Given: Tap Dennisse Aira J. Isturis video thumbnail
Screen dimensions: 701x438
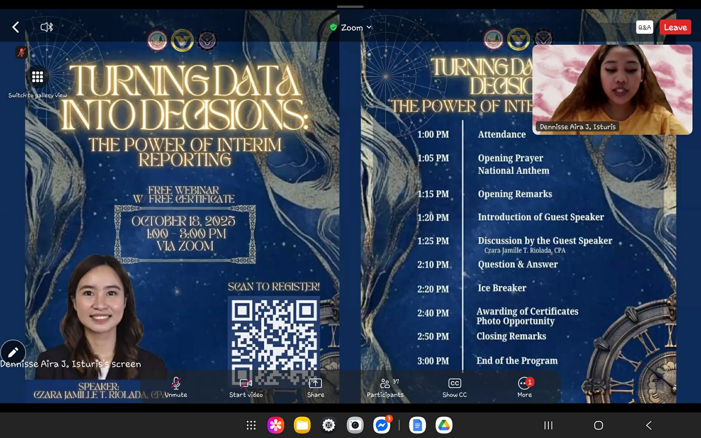Looking at the screenshot, I should pos(612,90).
